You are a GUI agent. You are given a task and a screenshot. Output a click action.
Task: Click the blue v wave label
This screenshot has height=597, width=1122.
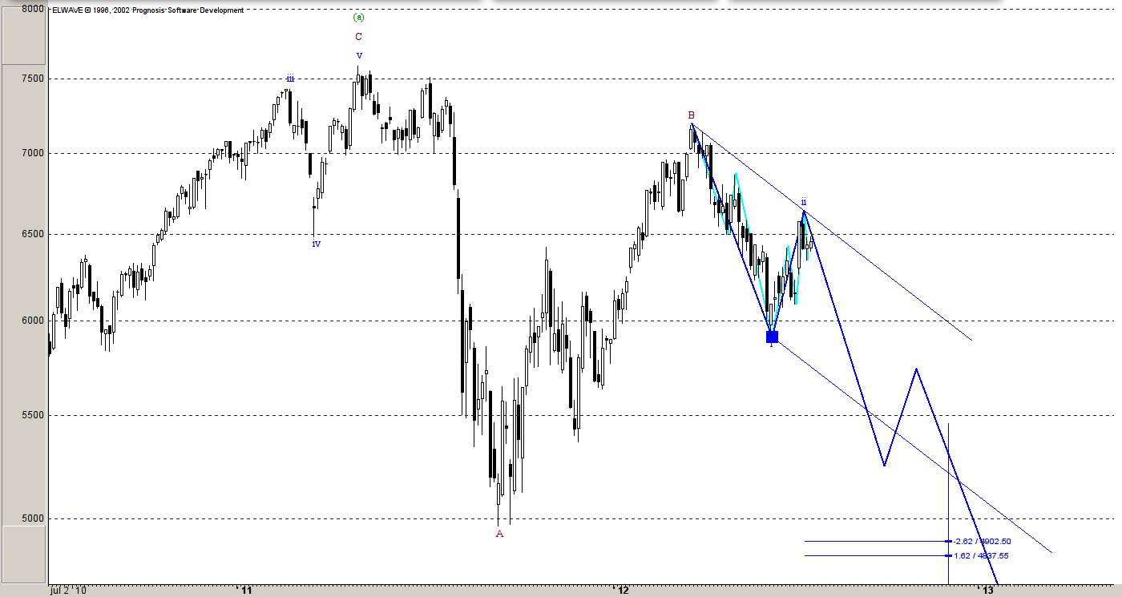[x=359, y=55]
